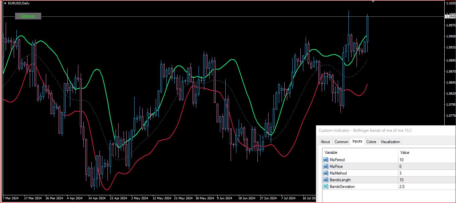Click the chart shift triangle marker at top
456x203 pixels.
[x=373, y=1]
